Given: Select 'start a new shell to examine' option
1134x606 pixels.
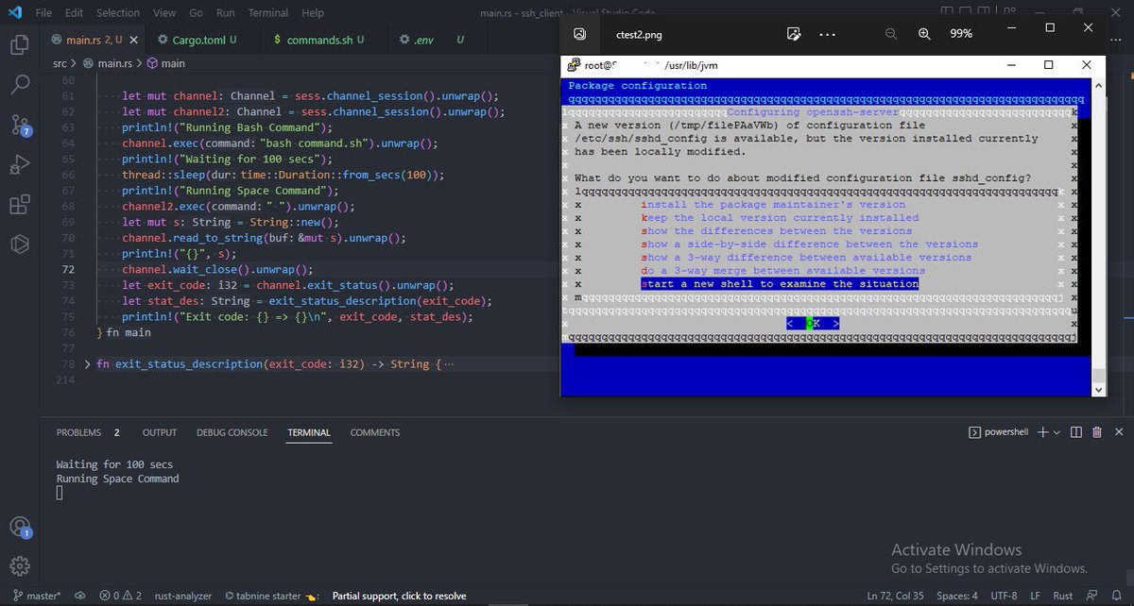Looking at the screenshot, I should tap(780, 283).
